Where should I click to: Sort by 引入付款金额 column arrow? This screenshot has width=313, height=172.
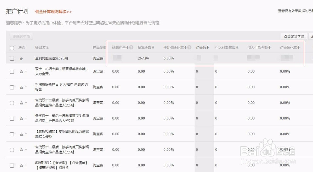pyautogui.click(x=269, y=48)
